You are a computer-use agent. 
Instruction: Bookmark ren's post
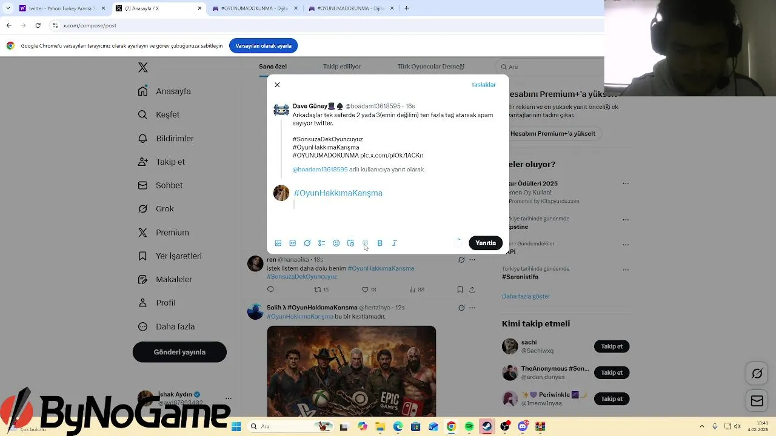tap(460, 289)
